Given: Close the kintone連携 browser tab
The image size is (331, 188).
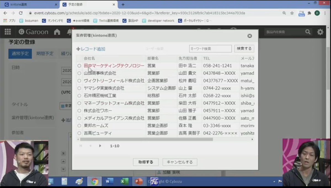Looking at the screenshot, I should (x=56, y=4).
